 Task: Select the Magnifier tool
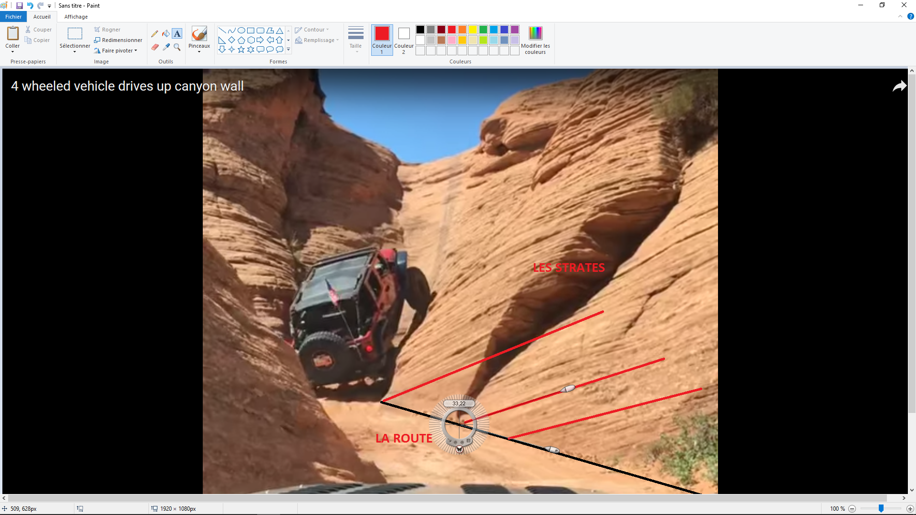pyautogui.click(x=177, y=47)
